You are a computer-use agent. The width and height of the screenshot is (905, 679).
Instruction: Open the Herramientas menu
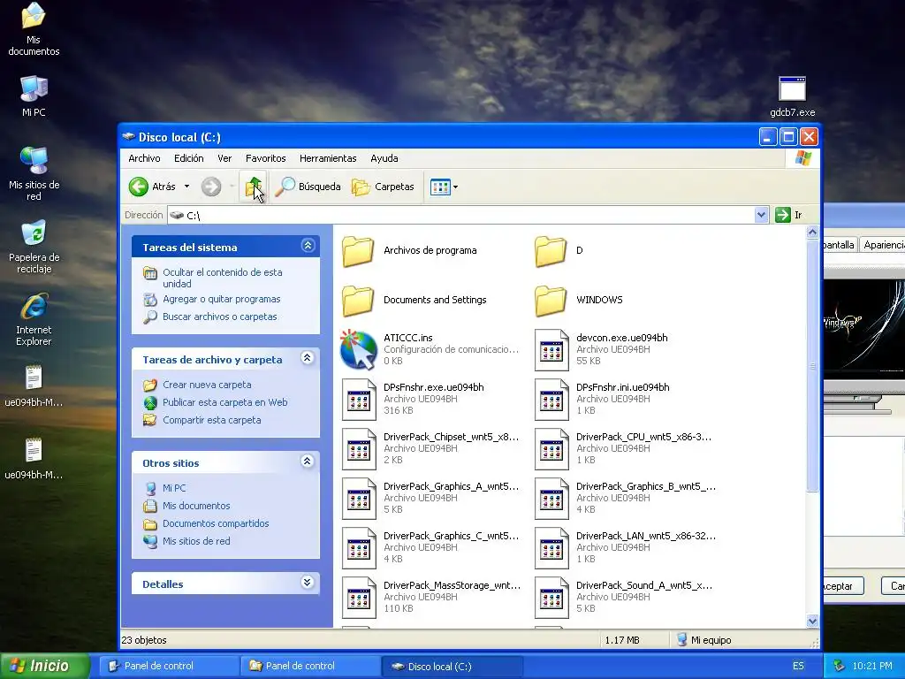pyautogui.click(x=328, y=158)
